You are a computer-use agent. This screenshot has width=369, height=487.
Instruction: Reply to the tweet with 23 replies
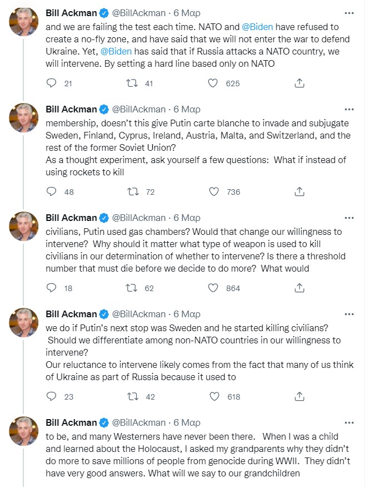(52, 396)
